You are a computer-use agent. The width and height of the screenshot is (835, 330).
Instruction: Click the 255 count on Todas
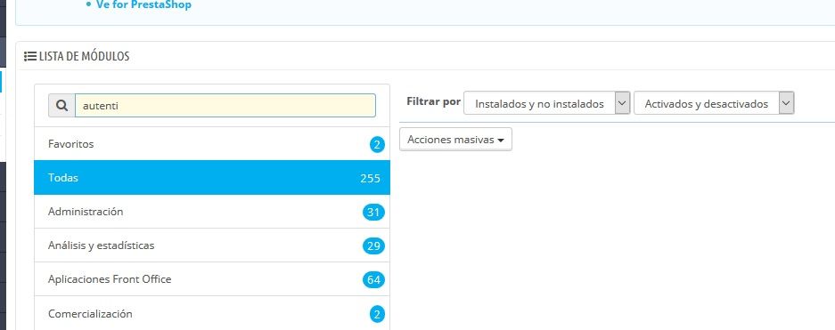370,178
